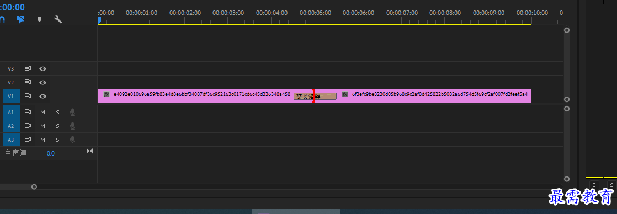The width and height of the screenshot is (617, 214).
Task: Click 主声道 master track label
Action: click(15, 153)
